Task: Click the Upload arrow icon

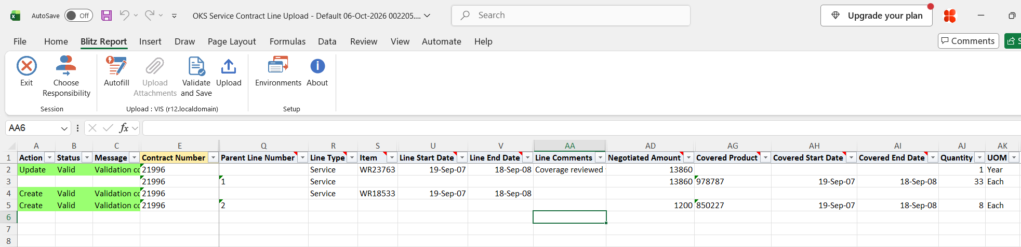Action: tap(229, 66)
